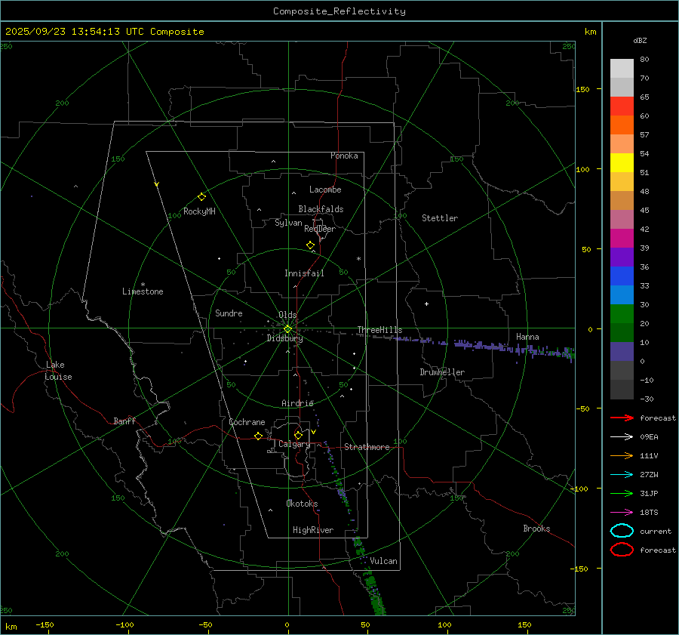Select the cyan 27ZW arrow icon
Viewport: 679px width, 635px height.
622,474
